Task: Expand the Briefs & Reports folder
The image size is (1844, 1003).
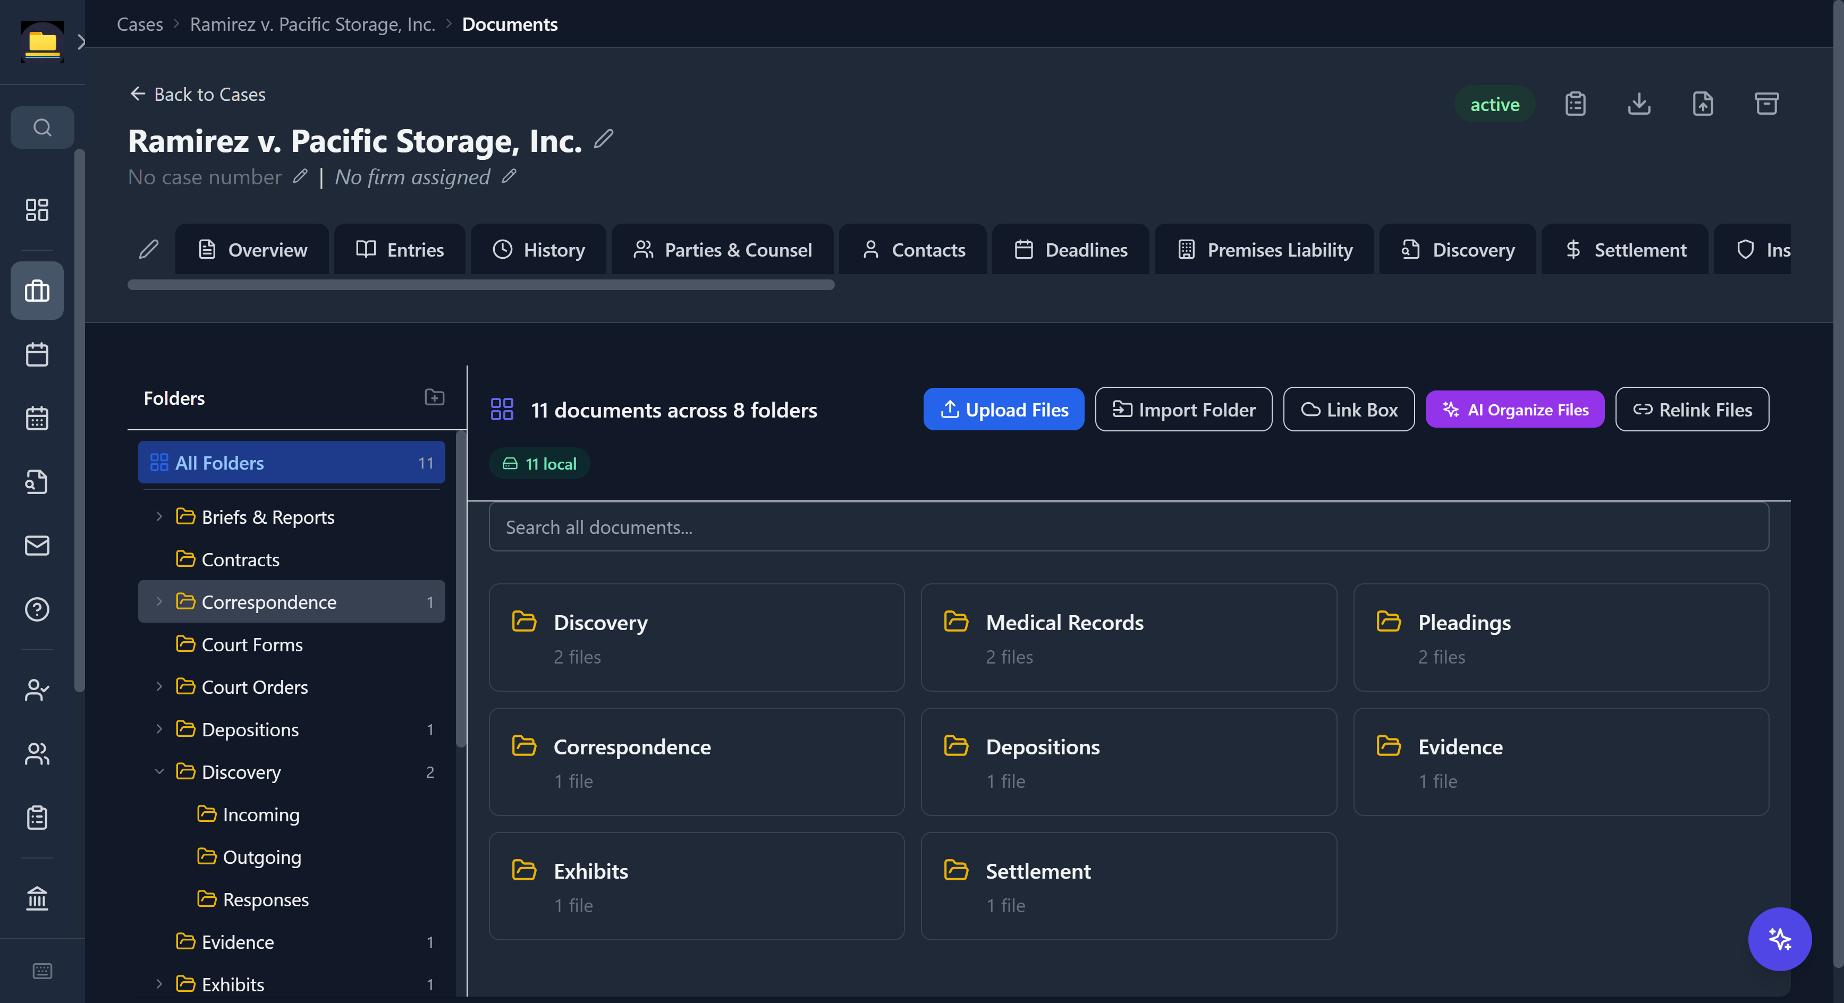Action: [x=159, y=516]
